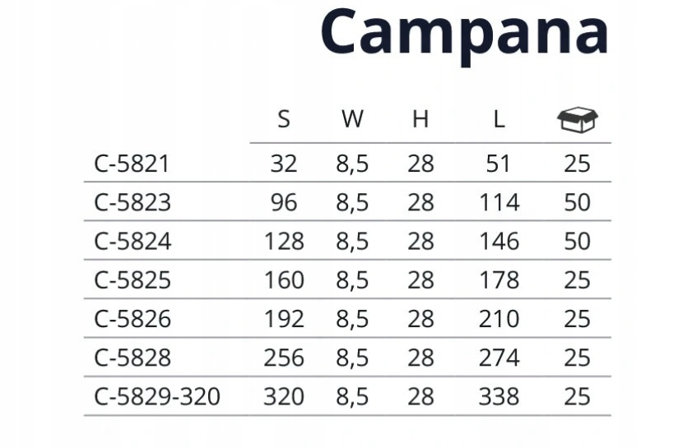Click product code C-5826
The height and width of the screenshot is (448, 687).
pyautogui.click(x=132, y=319)
